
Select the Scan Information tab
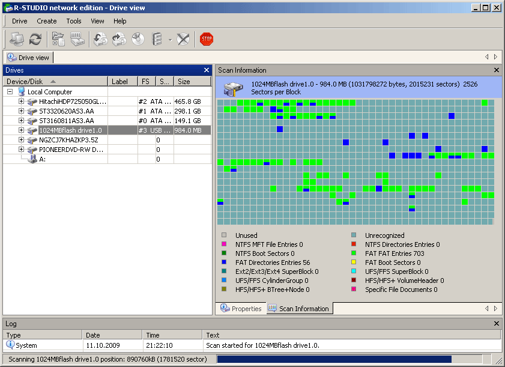point(300,309)
